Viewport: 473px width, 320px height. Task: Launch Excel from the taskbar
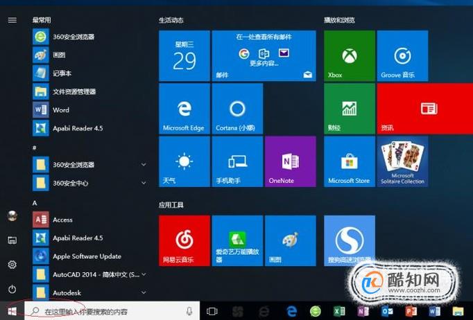(x=339, y=311)
